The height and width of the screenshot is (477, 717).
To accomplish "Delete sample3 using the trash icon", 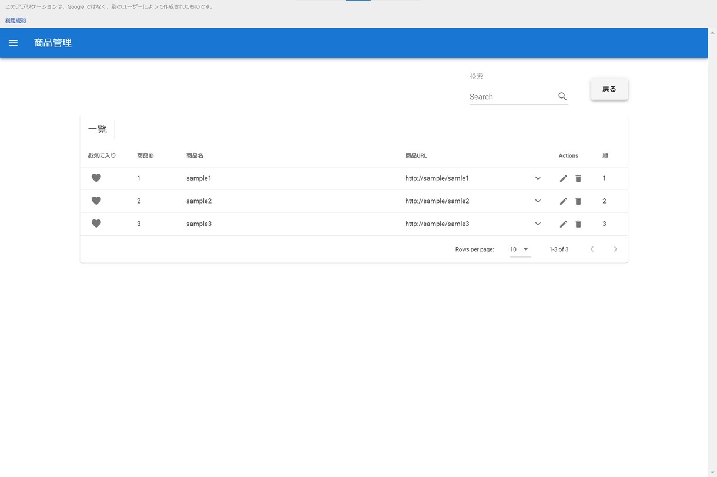I will [578, 224].
